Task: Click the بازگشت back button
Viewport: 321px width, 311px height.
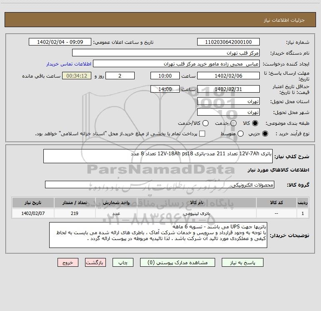Action: point(95,263)
